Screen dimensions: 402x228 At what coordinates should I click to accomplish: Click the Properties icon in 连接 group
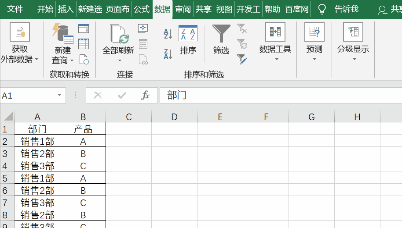coord(143,44)
